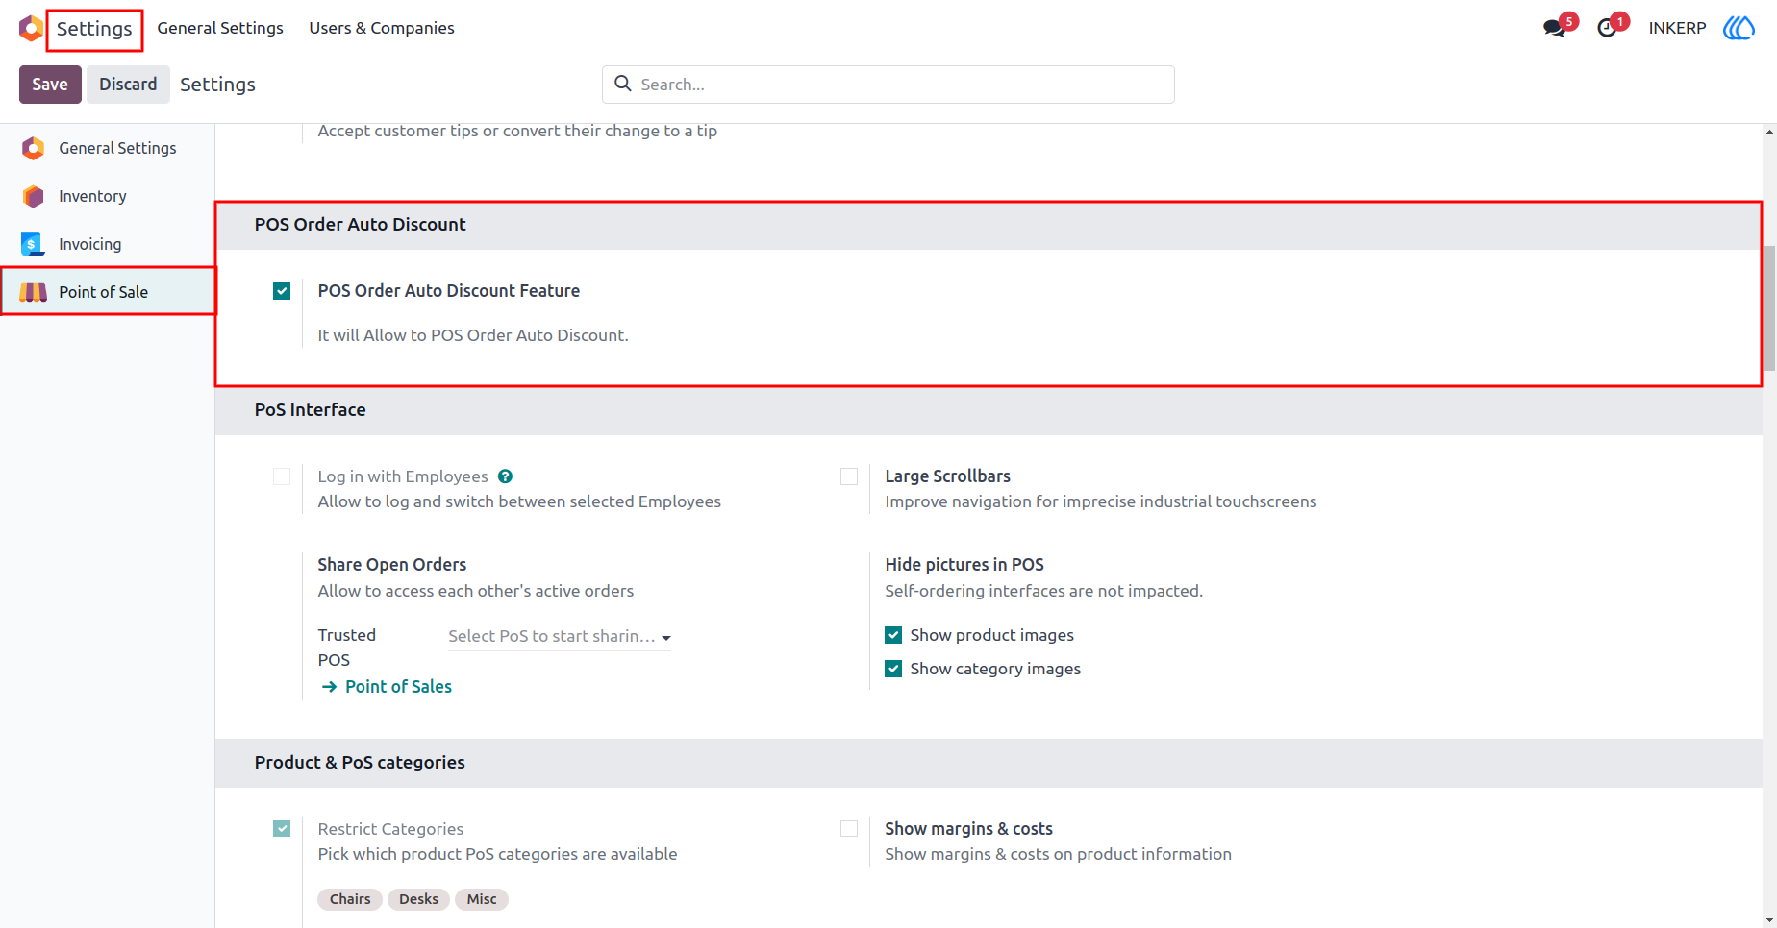Click the Chairs category tag
The width and height of the screenshot is (1777, 928).
350,899
